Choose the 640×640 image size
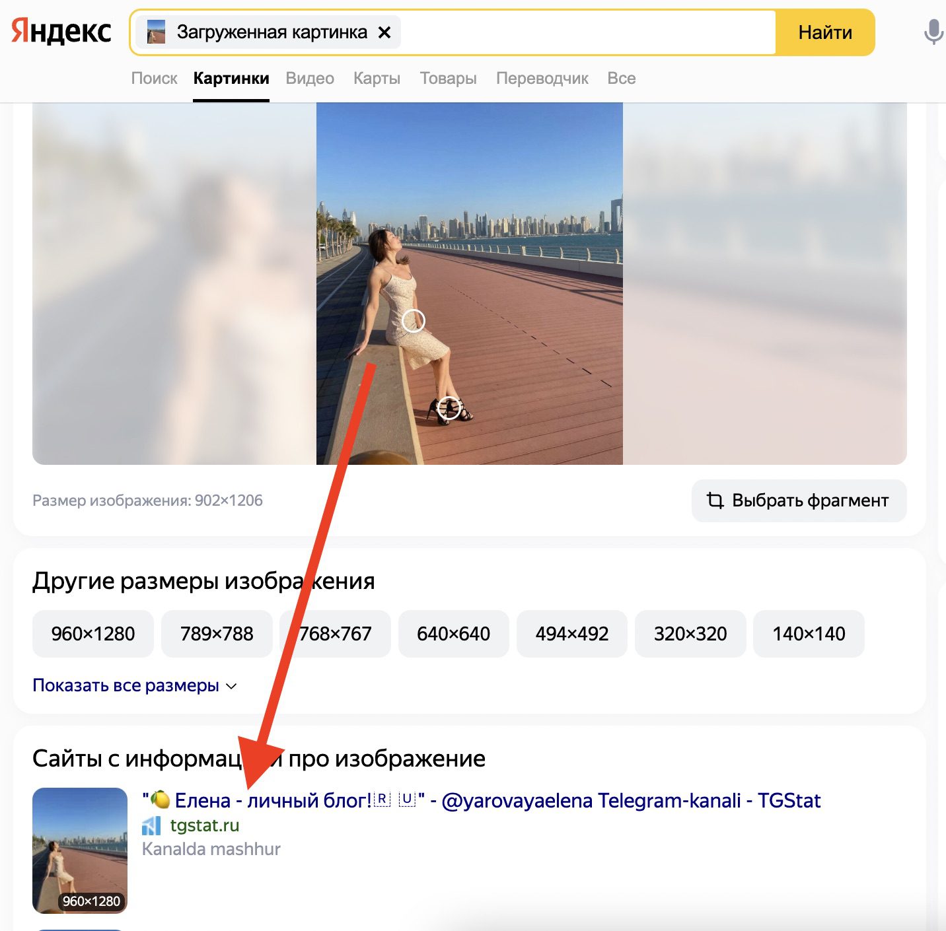The image size is (946, 931). tap(453, 634)
